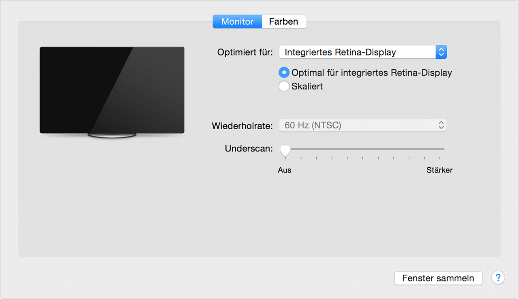Click the "Optimiert für:" field label

244,52
